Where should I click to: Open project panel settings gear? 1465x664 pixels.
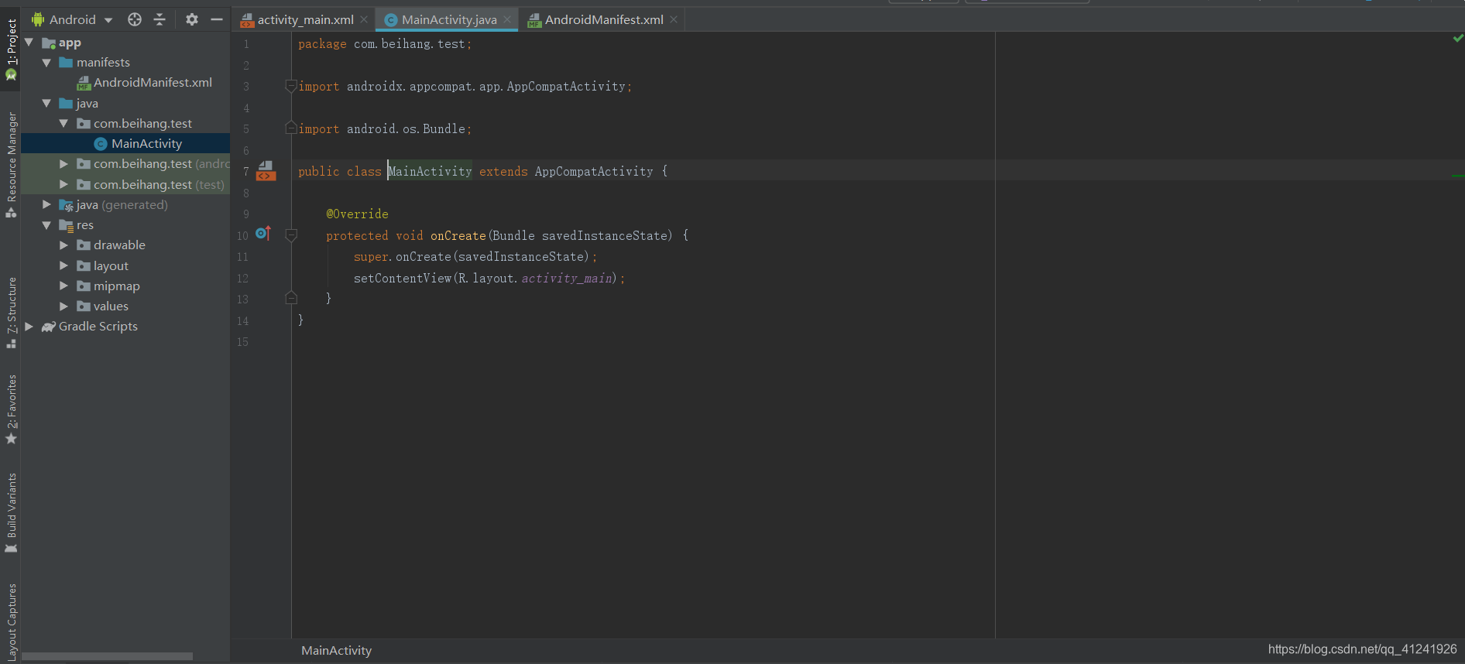tap(192, 19)
